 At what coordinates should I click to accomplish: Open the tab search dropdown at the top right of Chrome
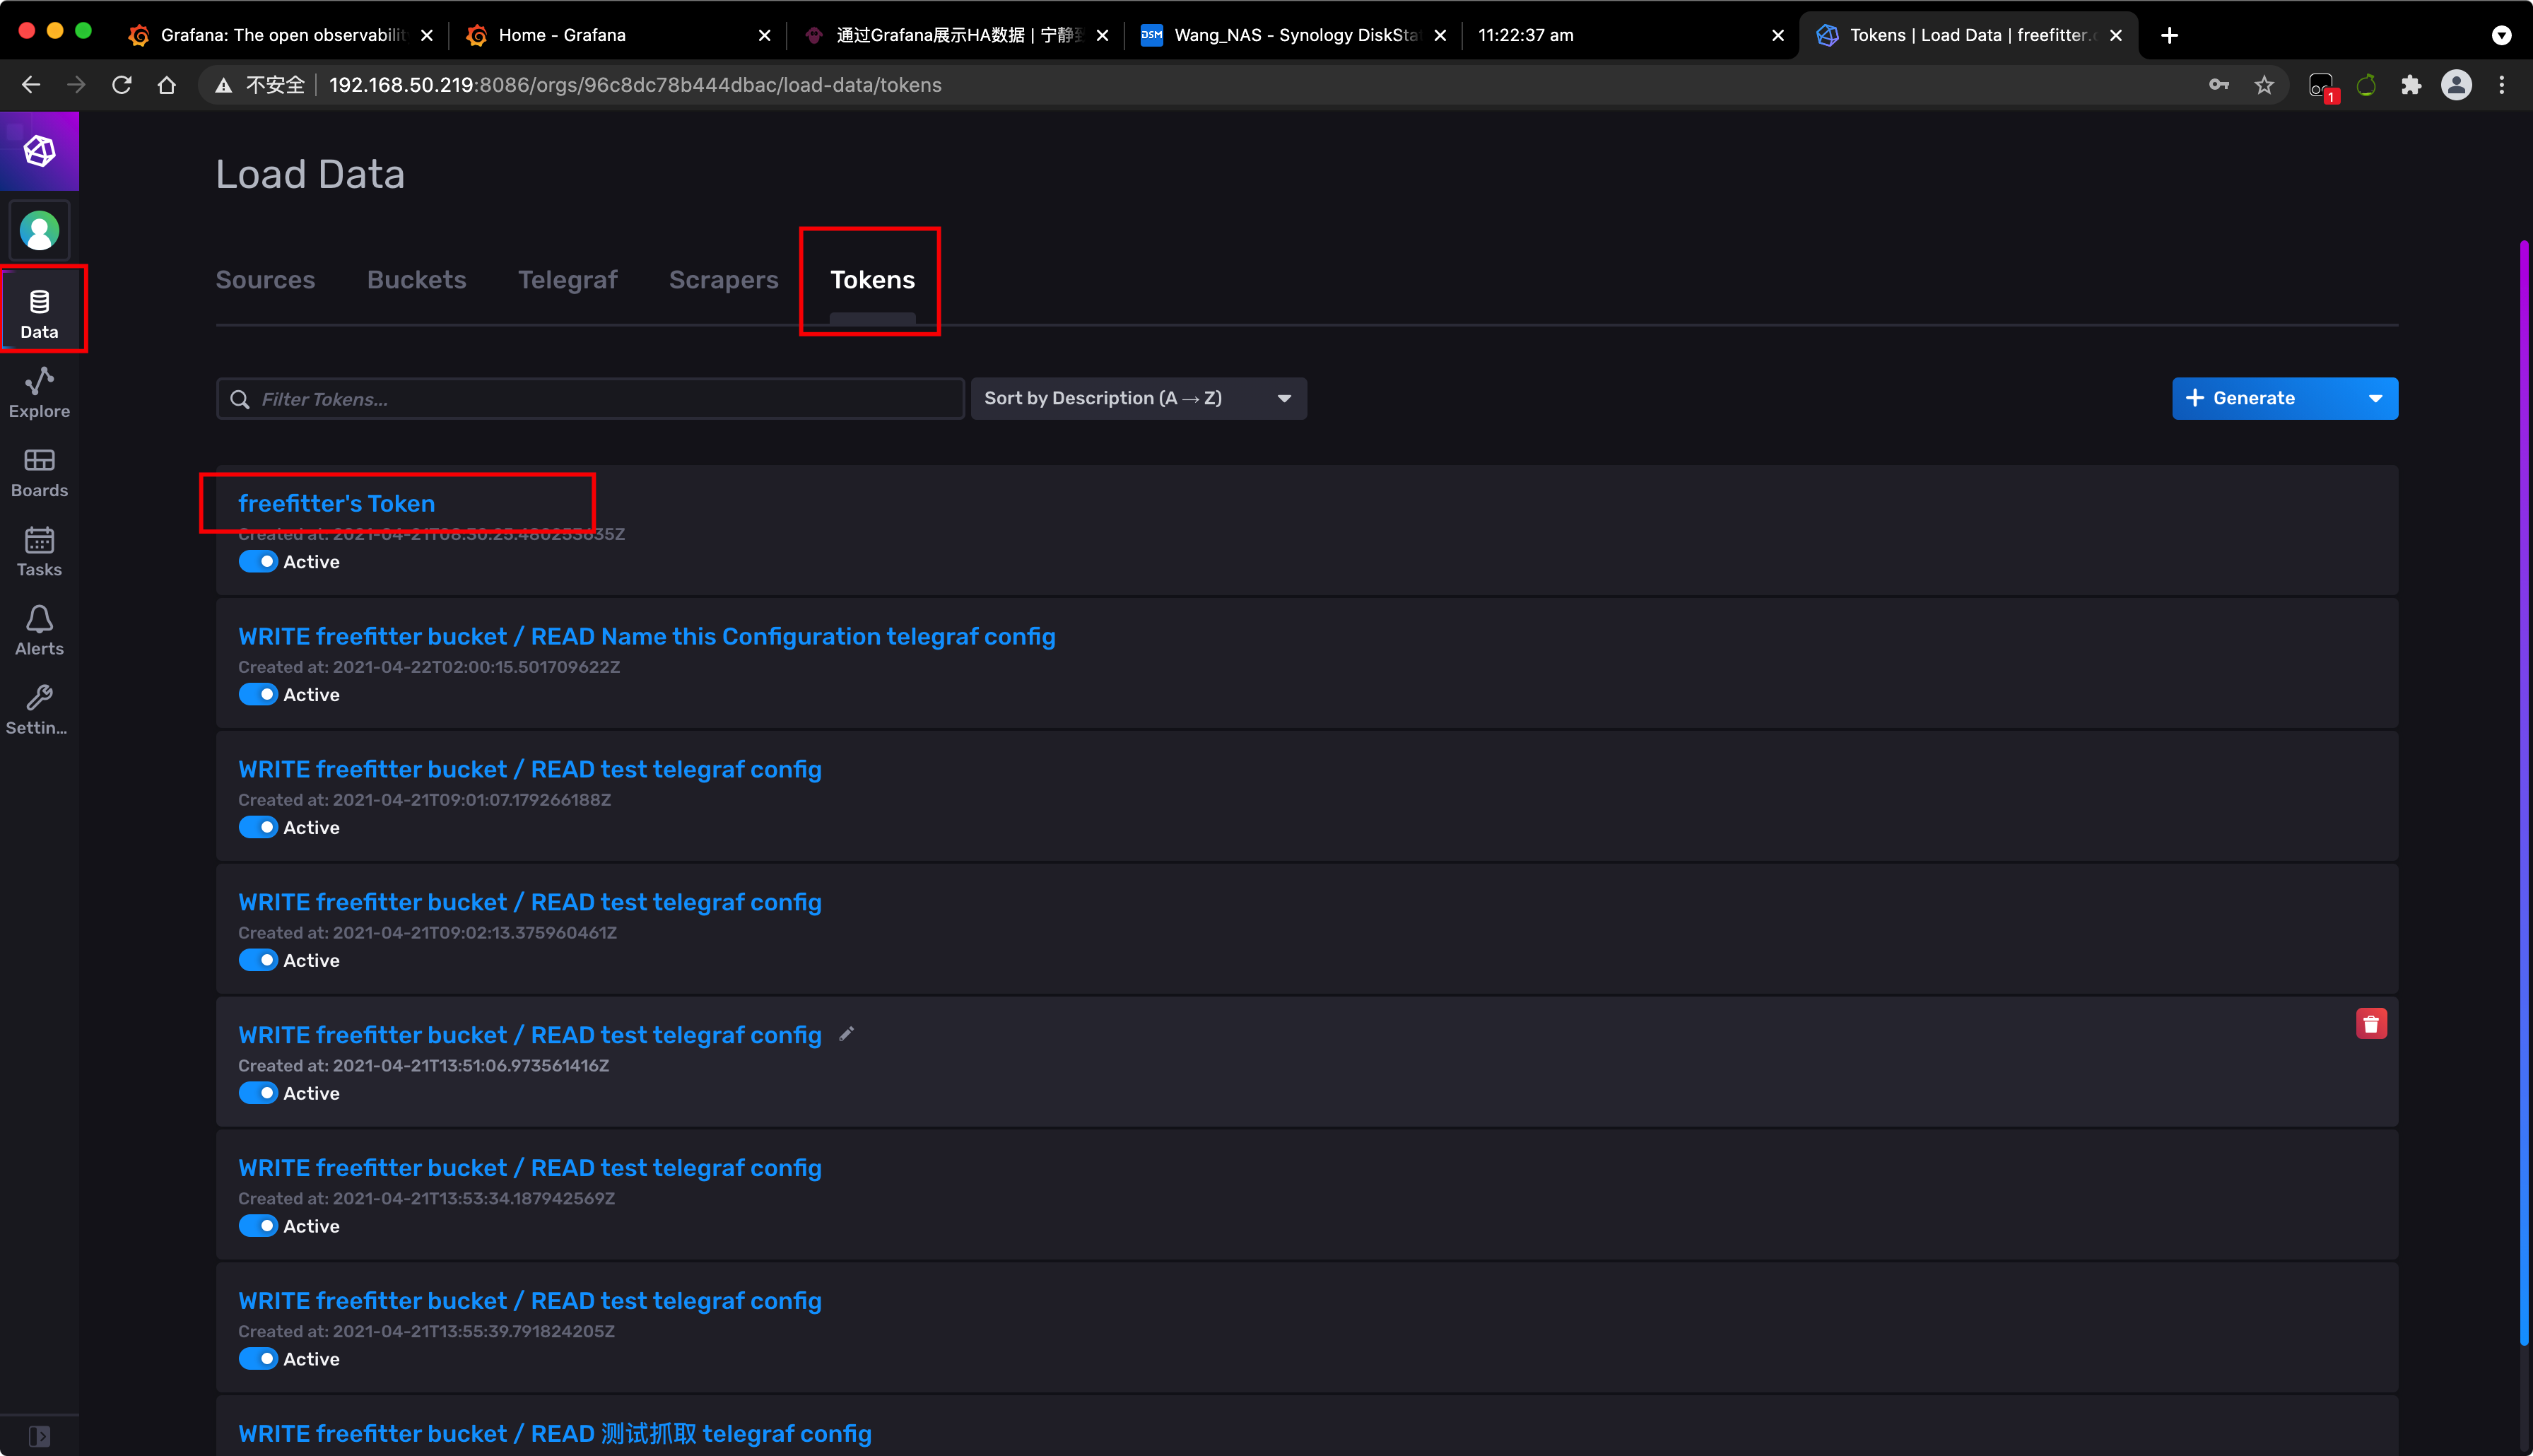[2501, 35]
